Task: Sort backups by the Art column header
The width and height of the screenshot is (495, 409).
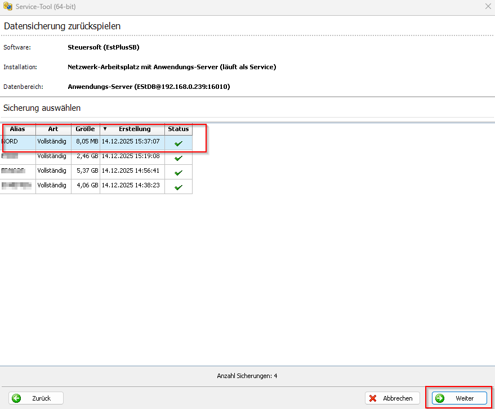Action: [x=53, y=129]
